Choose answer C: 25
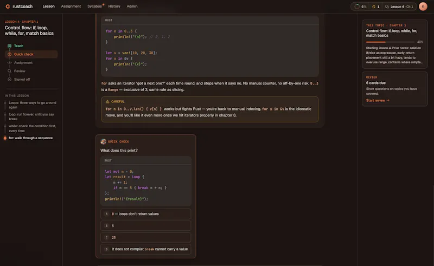The image size is (434, 266). coord(145,237)
